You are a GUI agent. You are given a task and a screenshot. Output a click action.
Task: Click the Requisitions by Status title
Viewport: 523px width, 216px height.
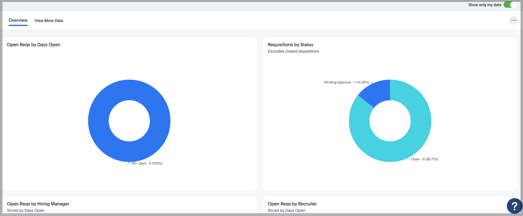coord(290,45)
